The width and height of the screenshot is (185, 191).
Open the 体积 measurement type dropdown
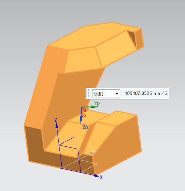click(106, 93)
